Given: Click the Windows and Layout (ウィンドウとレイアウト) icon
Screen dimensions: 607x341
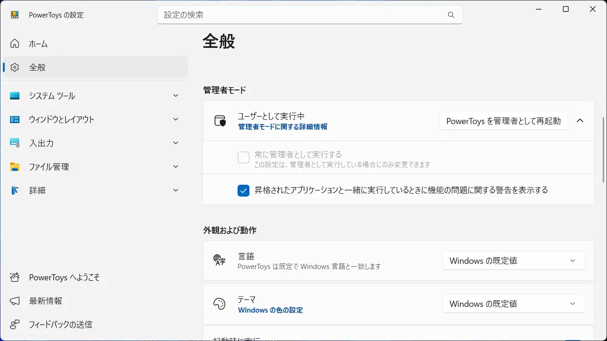Looking at the screenshot, I should click(x=15, y=119).
